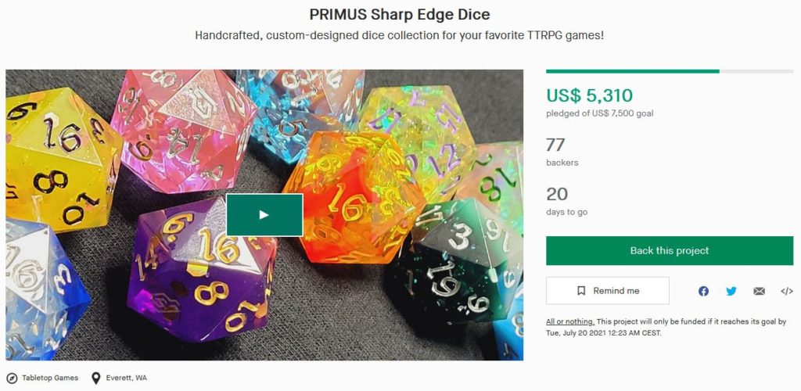Screen dimensions: 801x391
Task: Click the orange die in video thumbnail
Action: click(353, 199)
